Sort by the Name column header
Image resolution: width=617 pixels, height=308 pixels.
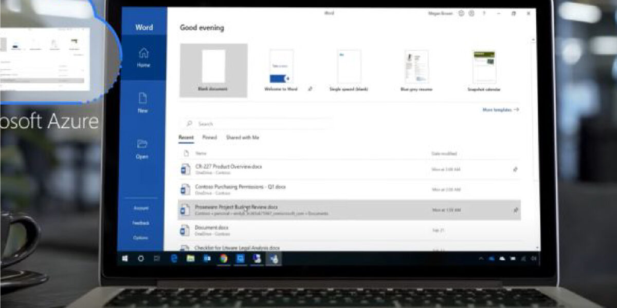click(x=201, y=153)
